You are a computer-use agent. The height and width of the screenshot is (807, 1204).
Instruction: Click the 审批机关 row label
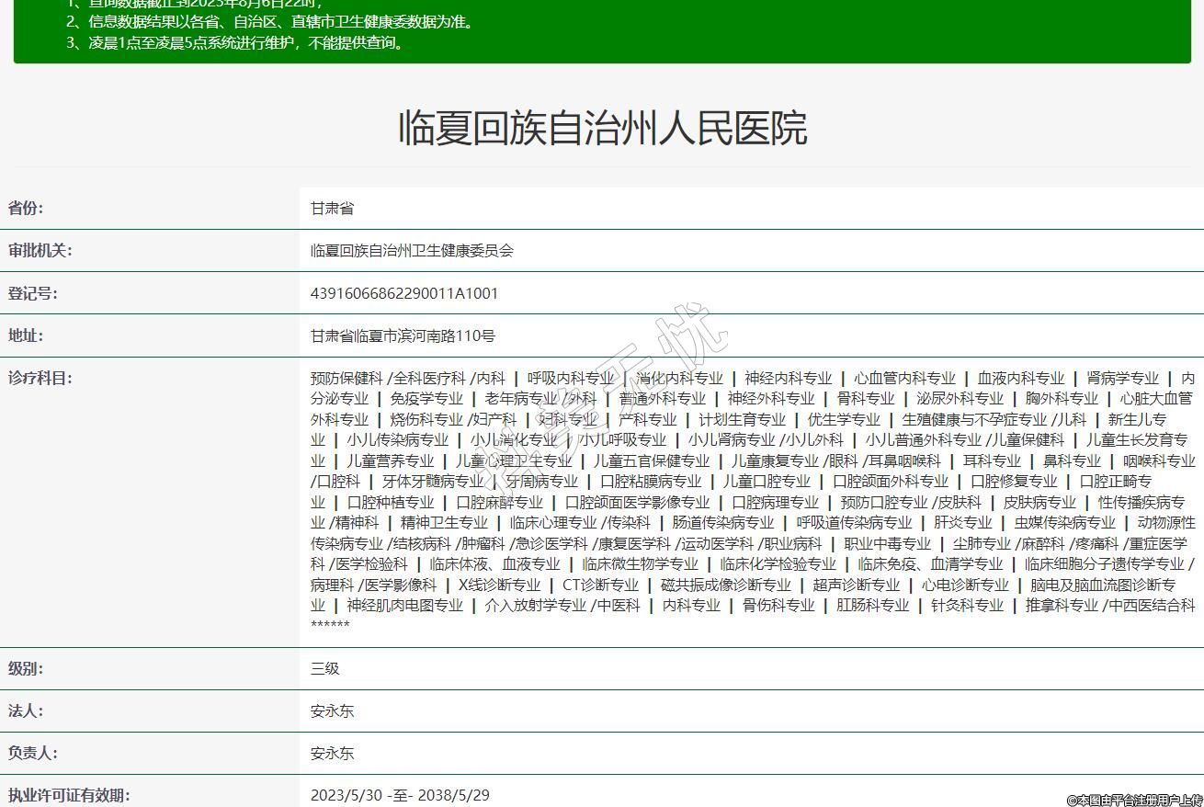click(x=40, y=251)
